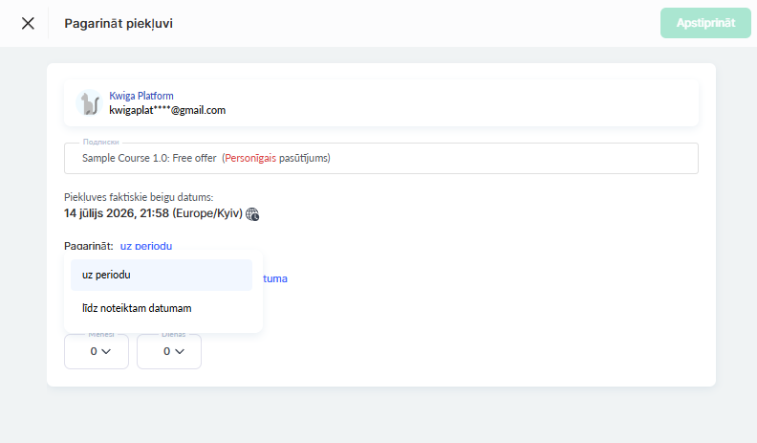Toggle the 'uz periodu' dropdown link
The width and height of the screenshot is (757, 443).
(146, 246)
